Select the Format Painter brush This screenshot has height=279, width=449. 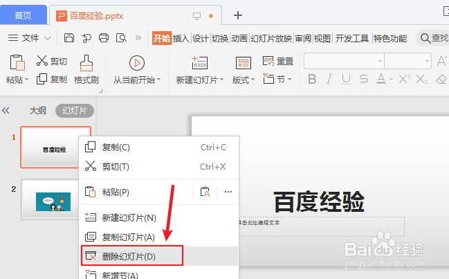(x=86, y=70)
